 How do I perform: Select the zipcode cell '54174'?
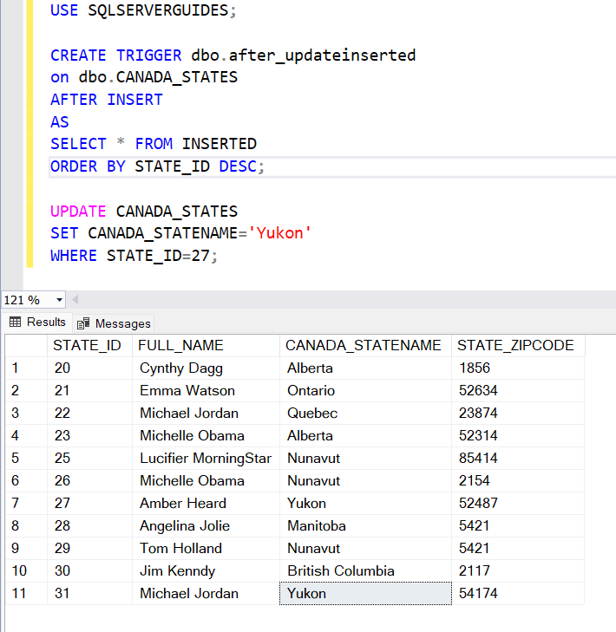tap(518, 594)
